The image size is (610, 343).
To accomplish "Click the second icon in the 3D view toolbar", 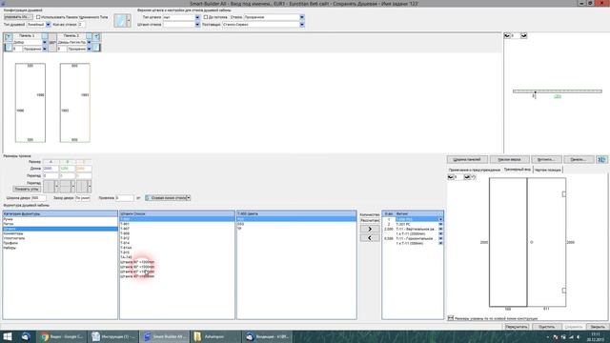I will [x=467, y=177].
